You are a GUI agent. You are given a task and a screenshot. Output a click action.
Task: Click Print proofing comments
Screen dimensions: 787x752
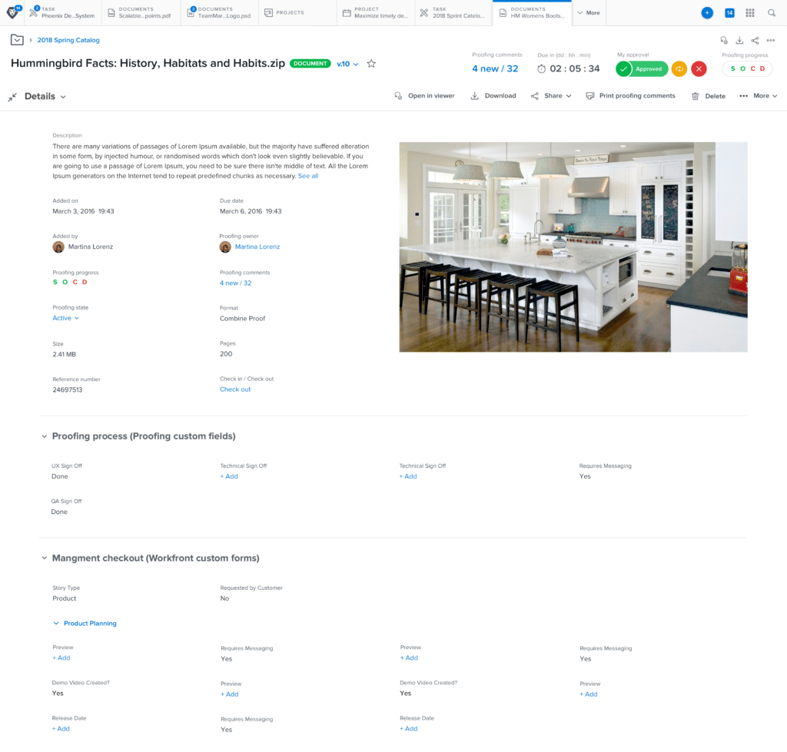pyautogui.click(x=630, y=96)
